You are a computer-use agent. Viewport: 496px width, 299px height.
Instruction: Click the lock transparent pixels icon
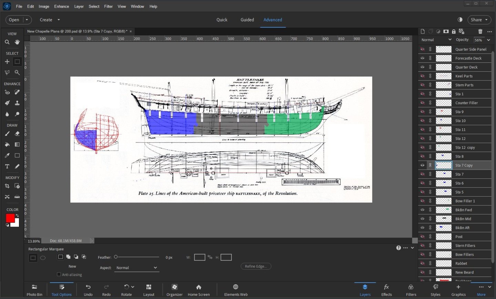click(462, 31)
